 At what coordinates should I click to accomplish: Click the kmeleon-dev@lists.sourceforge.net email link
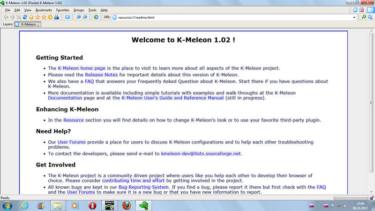[x=201, y=154]
